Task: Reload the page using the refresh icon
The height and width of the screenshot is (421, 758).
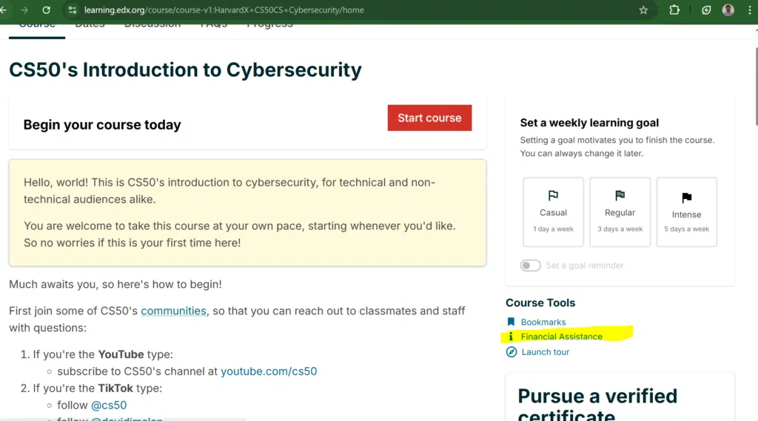Action: [47, 10]
